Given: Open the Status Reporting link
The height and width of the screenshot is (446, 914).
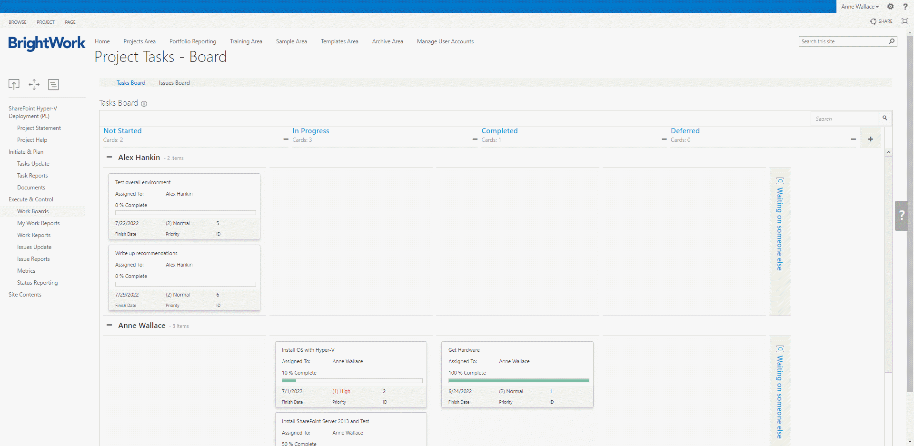Looking at the screenshot, I should point(37,283).
